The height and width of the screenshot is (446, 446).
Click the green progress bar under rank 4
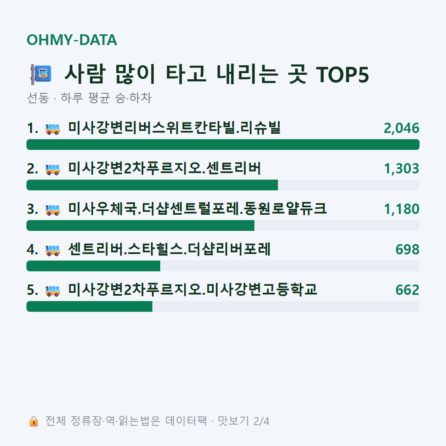click(93, 266)
